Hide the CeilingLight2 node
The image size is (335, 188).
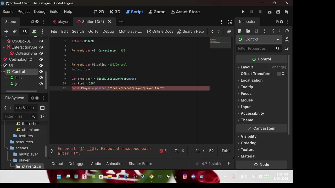[41, 60]
